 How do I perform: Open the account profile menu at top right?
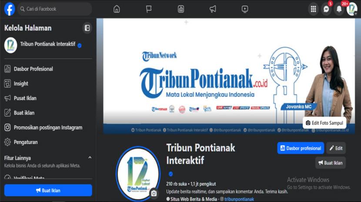tap(352, 9)
